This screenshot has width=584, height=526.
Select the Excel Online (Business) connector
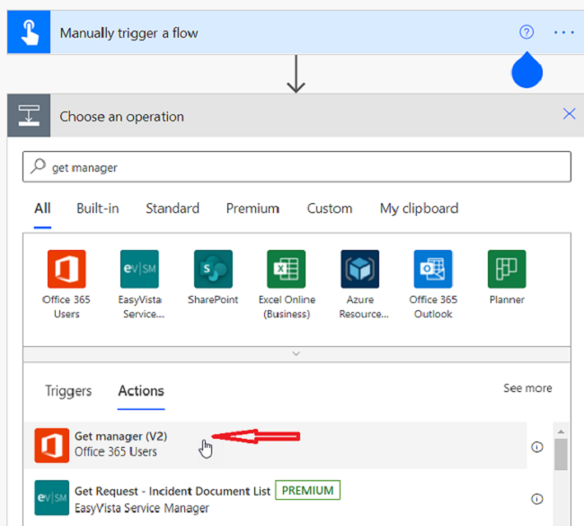coord(287,284)
